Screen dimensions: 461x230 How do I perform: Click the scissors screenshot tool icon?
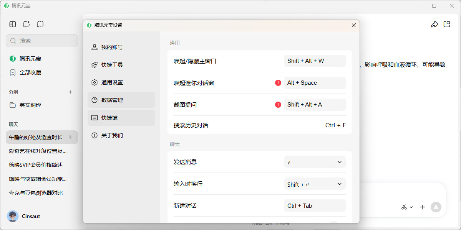tap(404, 207)
